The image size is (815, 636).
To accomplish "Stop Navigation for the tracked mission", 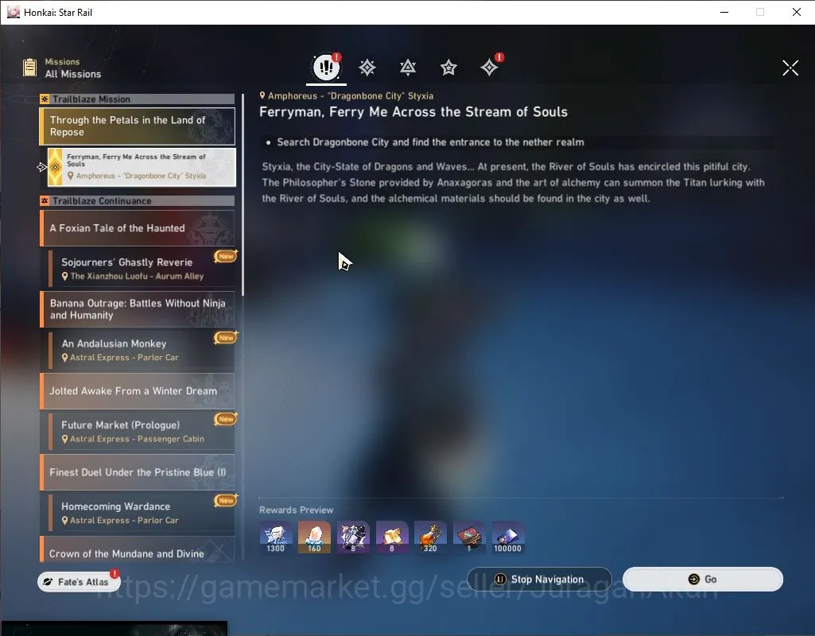I will [540, 580].
